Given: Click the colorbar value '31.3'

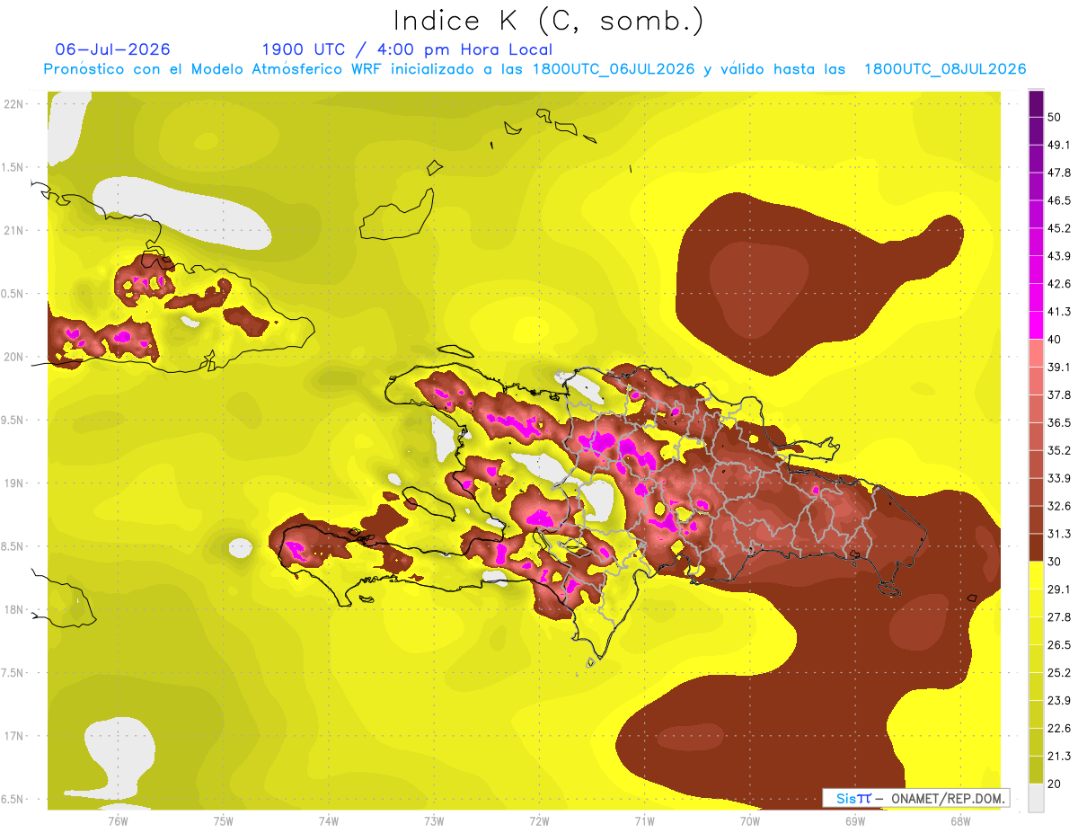Looking at the screenshot, I should coord(1059,534).
